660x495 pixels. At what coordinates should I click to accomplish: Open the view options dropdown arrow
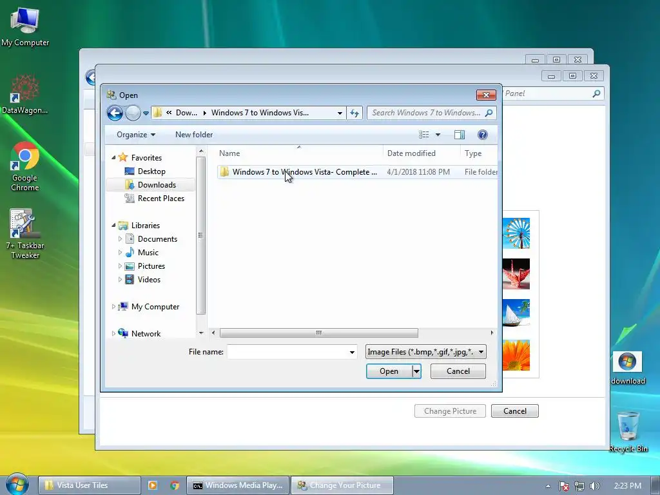[x=438, y=135]
